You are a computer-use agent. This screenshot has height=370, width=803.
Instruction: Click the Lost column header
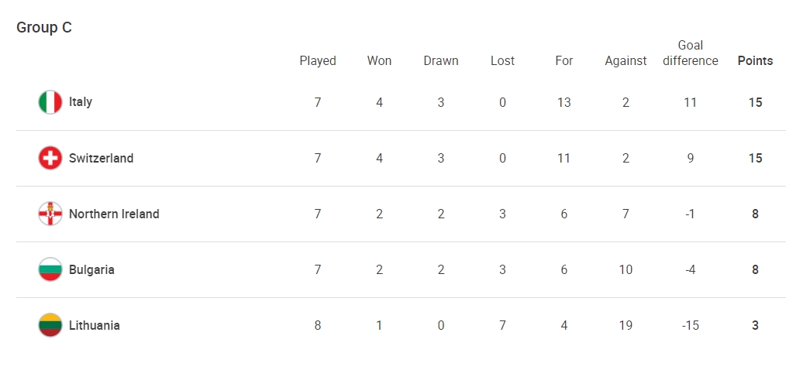pyautogui.click(x=502, y=61)
